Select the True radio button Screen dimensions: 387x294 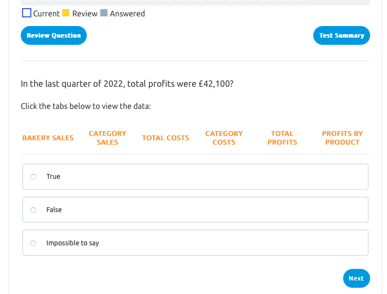[x=33, y=177]
